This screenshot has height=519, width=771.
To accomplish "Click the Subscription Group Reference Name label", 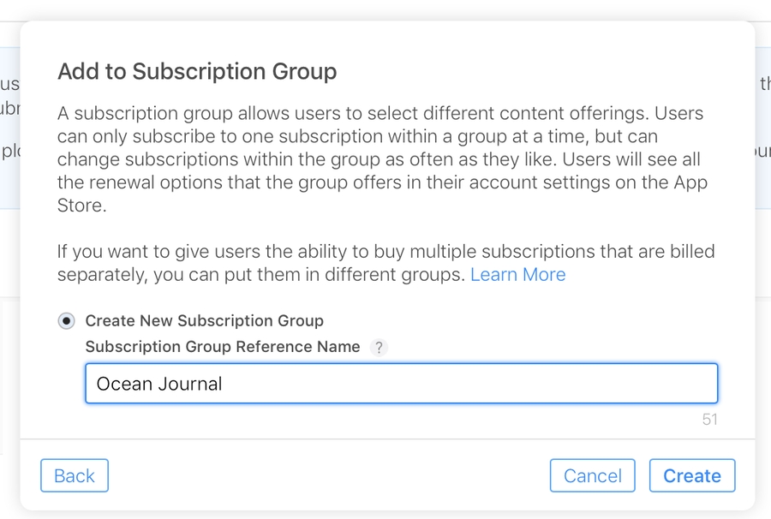I will click(x=222, y=347).
